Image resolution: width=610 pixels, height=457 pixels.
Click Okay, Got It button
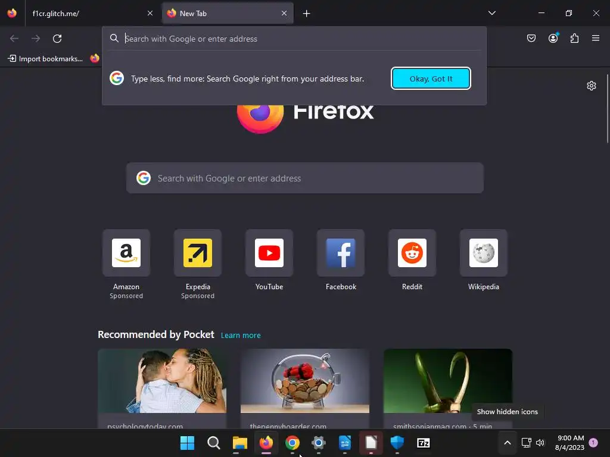(x=431, y=79)
